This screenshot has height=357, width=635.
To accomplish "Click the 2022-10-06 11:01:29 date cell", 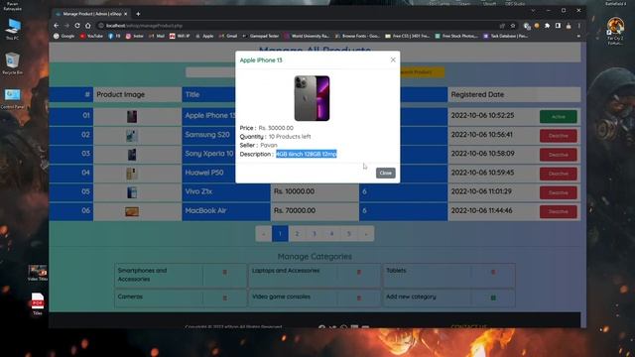I will (x=492, y=191).
